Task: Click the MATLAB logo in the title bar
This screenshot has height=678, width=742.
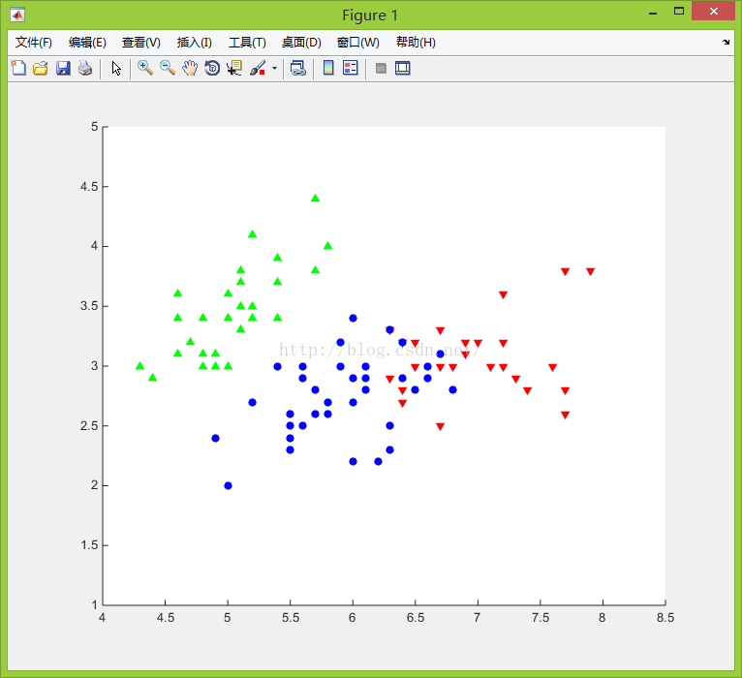Action: click(x=17, y=15)
